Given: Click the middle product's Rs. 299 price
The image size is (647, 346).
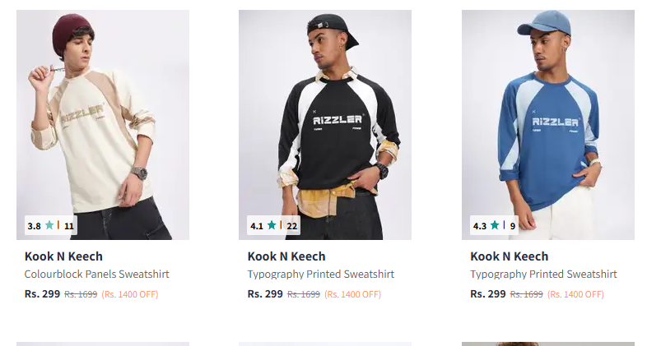Looking at the screenshot, I should pyautogui.click(x=265, y=293).
